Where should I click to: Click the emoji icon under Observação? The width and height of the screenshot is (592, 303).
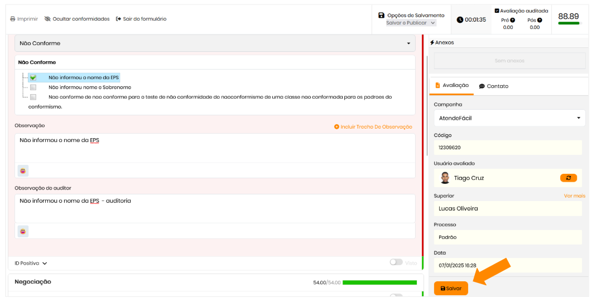tap(23, 170)
